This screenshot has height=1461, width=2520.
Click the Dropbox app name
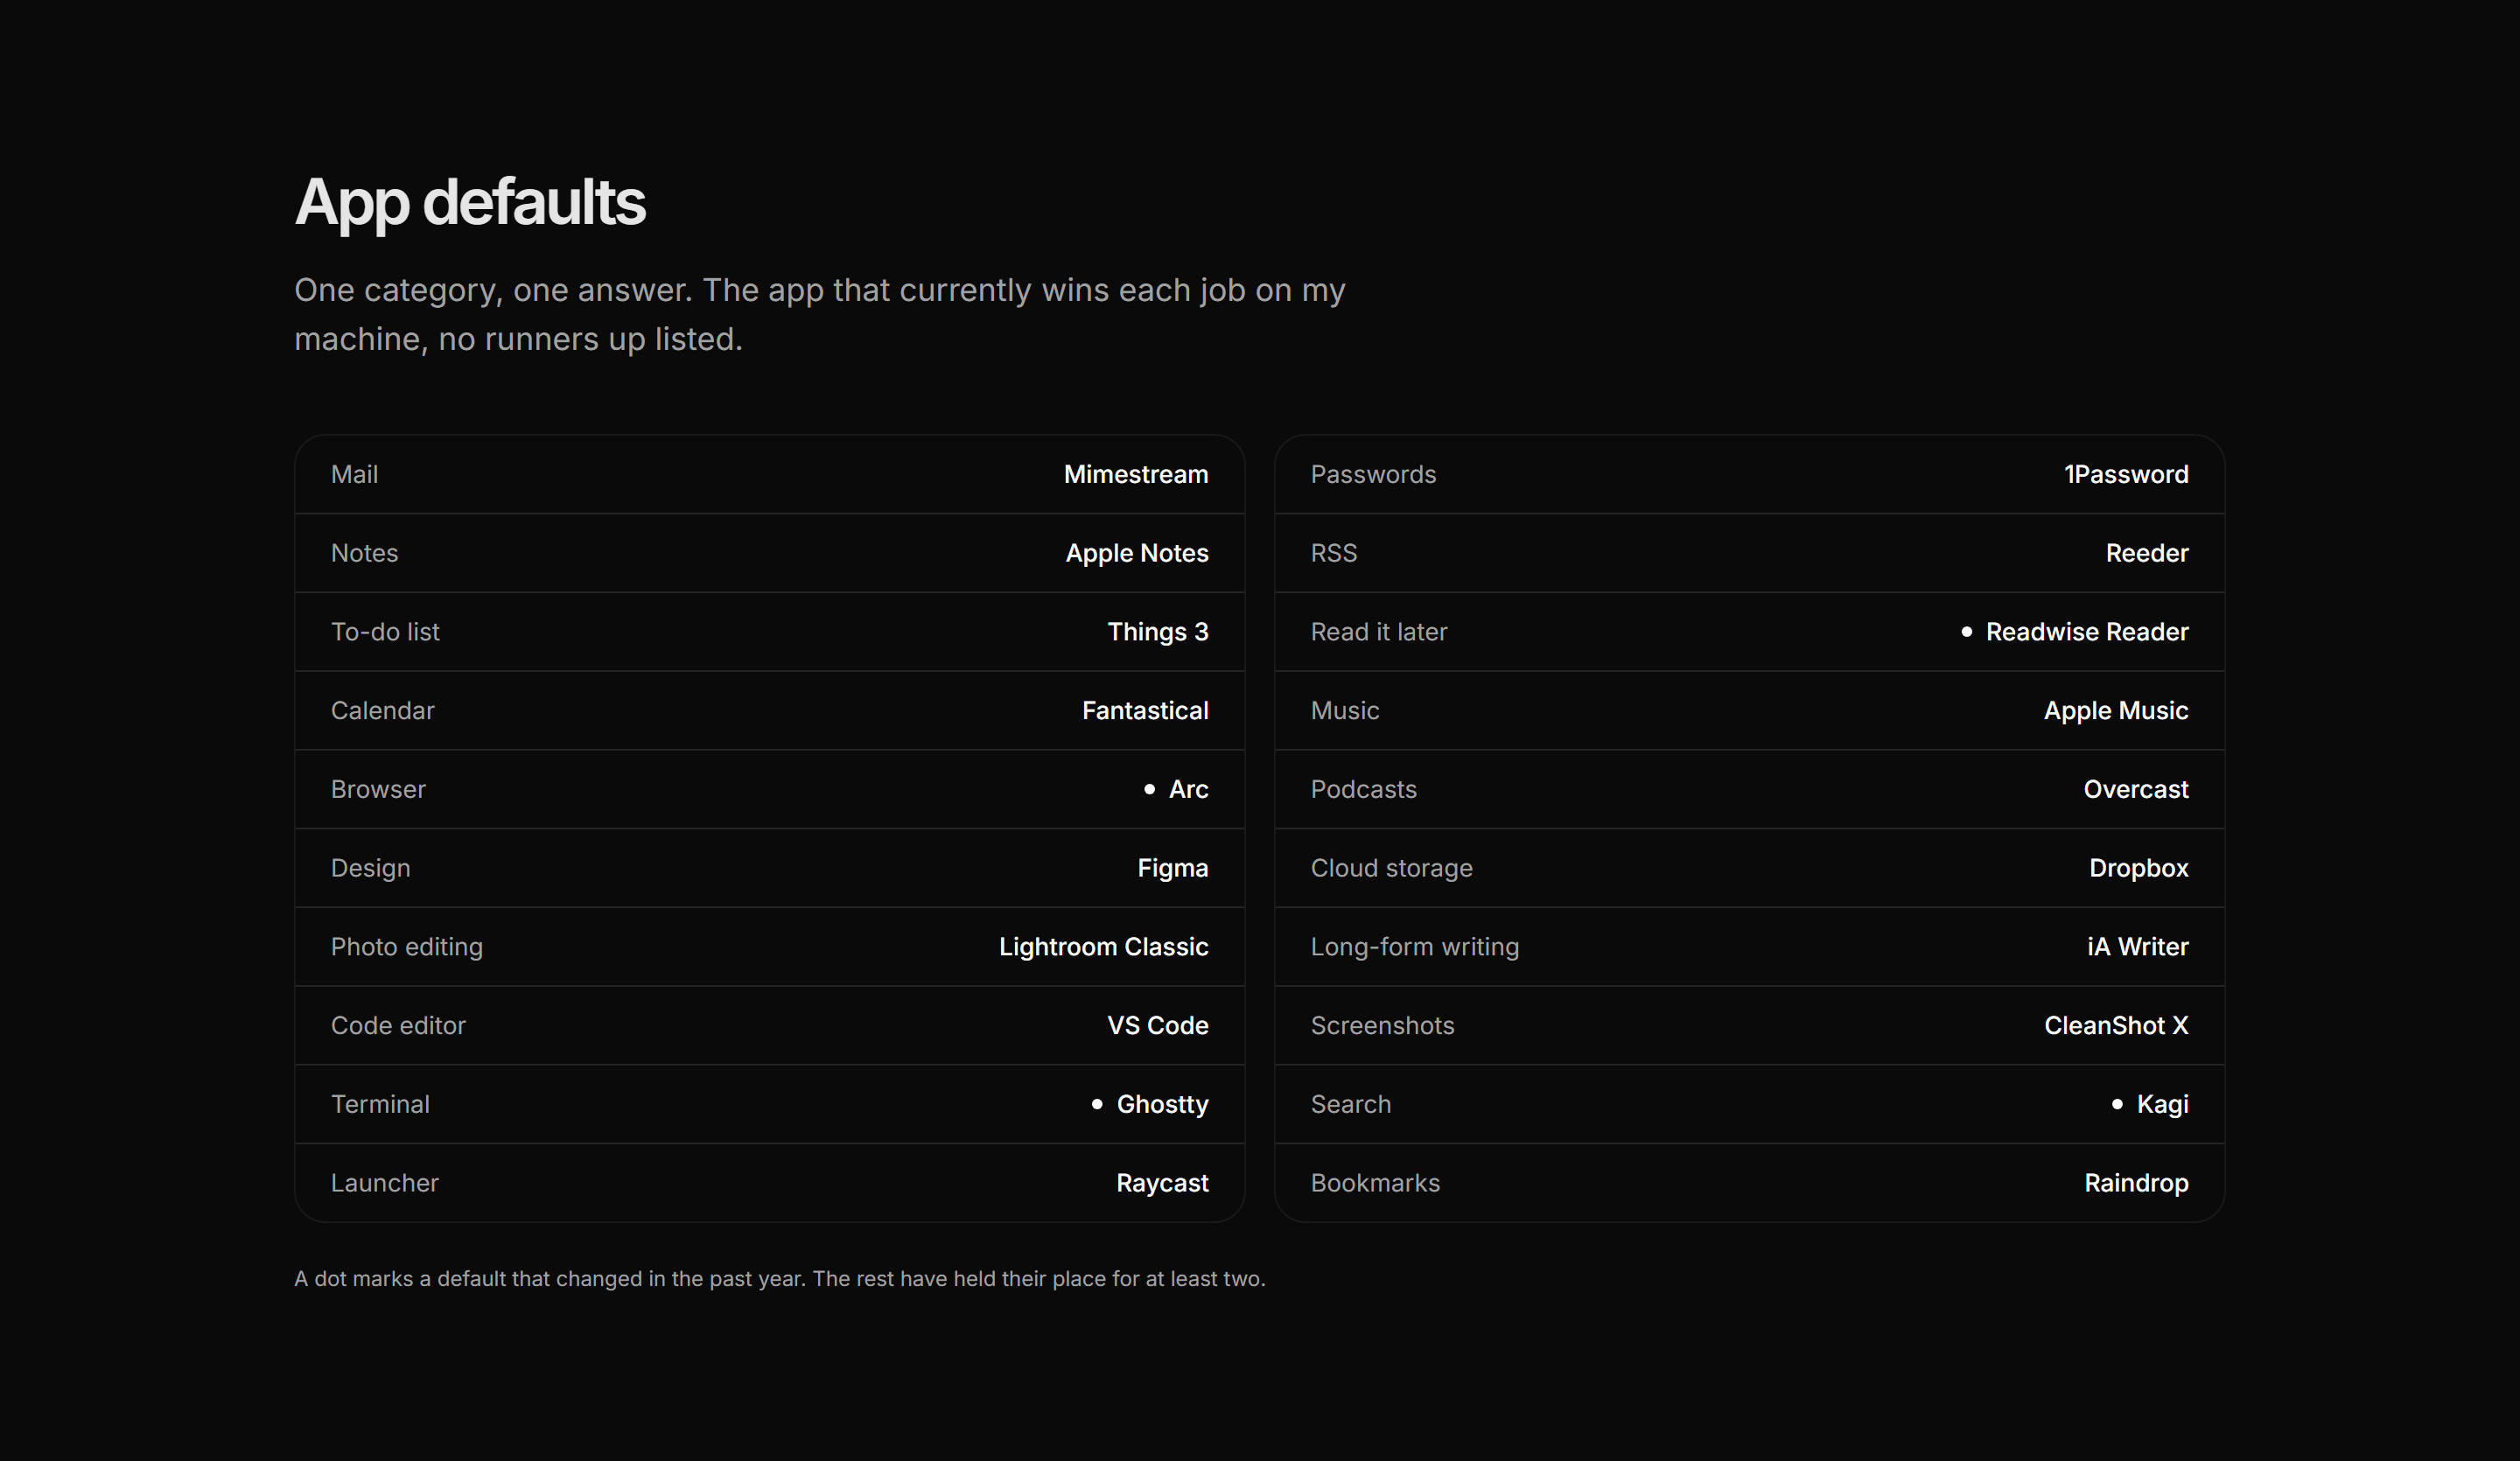[x=2139, y=868]
